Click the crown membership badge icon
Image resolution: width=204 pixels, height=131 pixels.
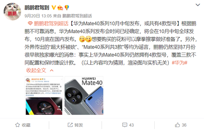click(60, 8)
